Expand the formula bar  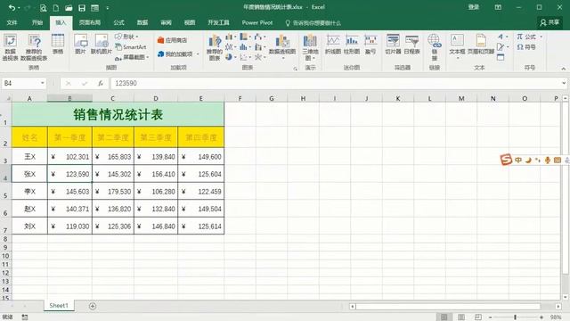coord(564,83)
